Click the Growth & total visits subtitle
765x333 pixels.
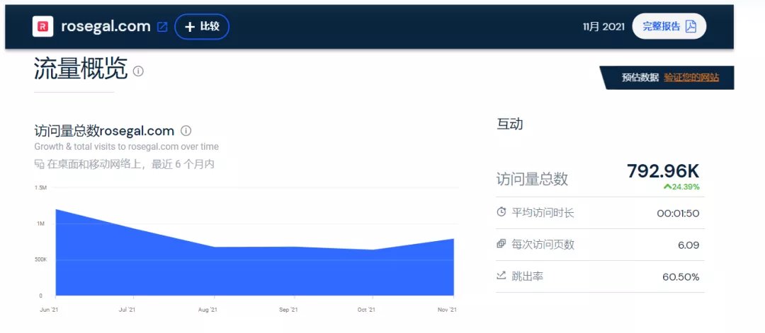[x=126, y=146]
